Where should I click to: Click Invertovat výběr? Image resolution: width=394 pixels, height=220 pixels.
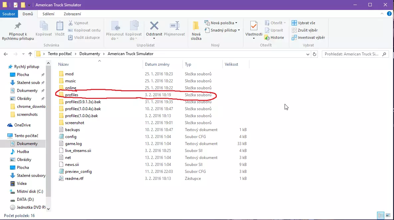click(308, 37)
